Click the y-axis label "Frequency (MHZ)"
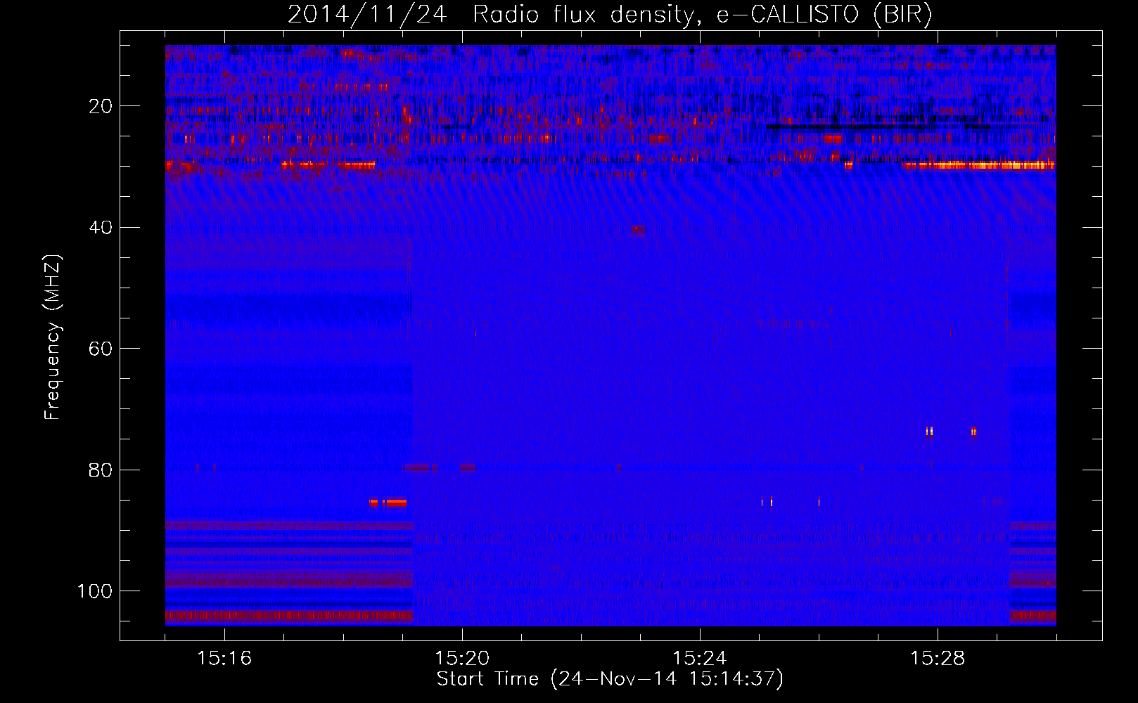This screenshot has width=1138, height=703. point(53,337)
